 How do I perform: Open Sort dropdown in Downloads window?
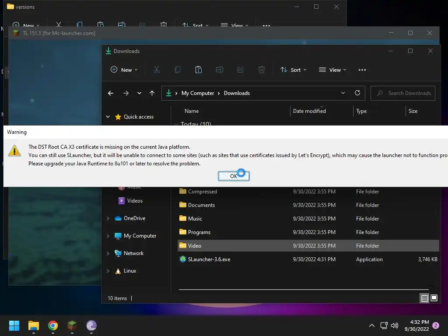(x=293, y=70)
